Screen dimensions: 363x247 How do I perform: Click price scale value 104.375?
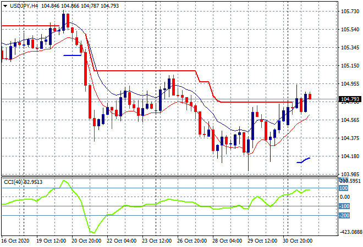pyautogui.click(x=350, y=138)
